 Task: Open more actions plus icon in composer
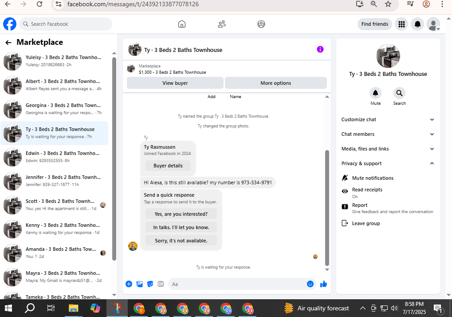pos(129,284)
